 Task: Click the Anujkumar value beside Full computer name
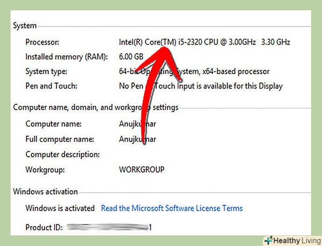[138, 139]
